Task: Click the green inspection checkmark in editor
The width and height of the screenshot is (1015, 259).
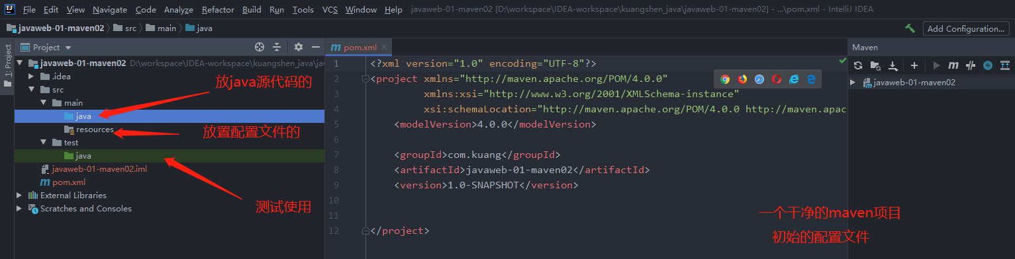Action: tap(842, 60)
